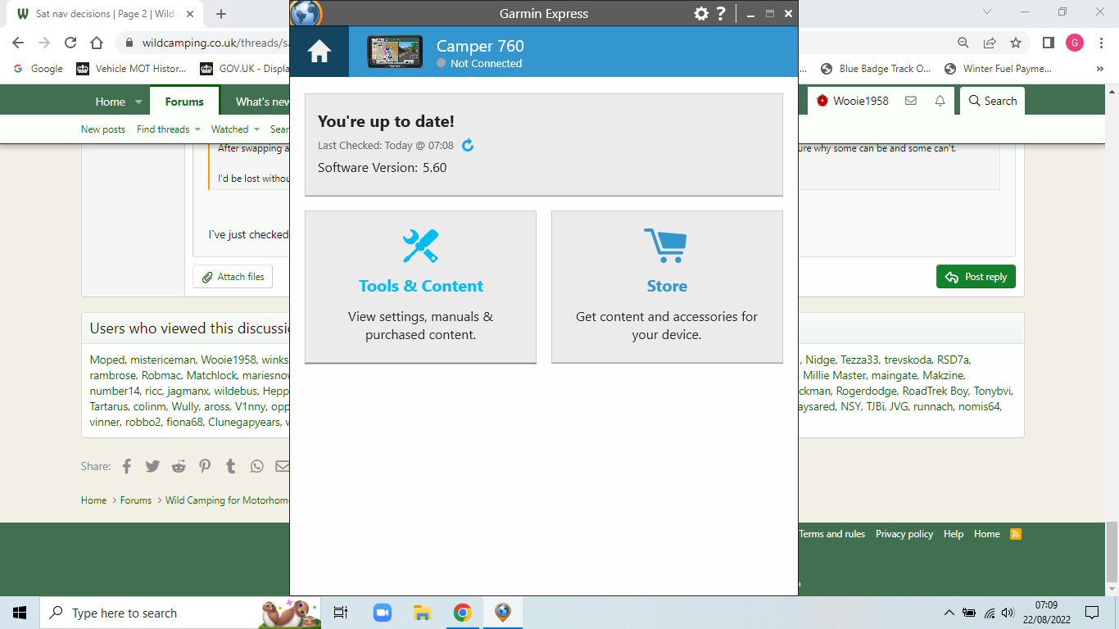Expand the Home menu dropdown arrow
Screen dimensions: 1119x629
tap(138, 102)
